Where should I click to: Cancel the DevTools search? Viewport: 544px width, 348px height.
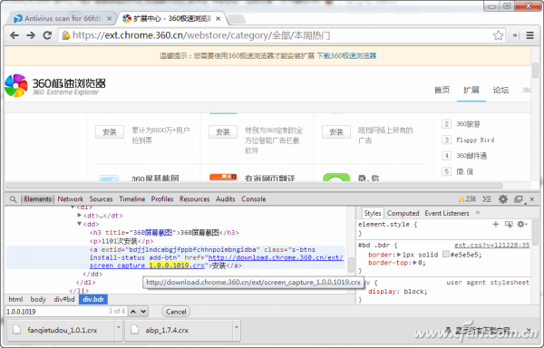[176, 312]
